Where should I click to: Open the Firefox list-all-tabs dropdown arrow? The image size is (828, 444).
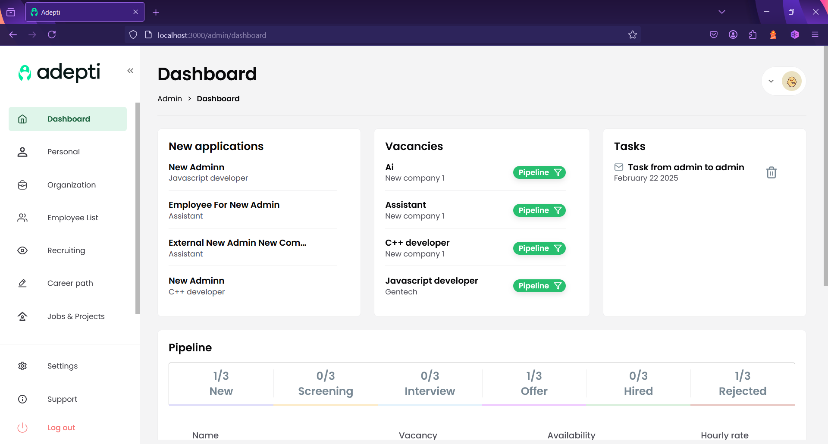(x=722, y=12)
